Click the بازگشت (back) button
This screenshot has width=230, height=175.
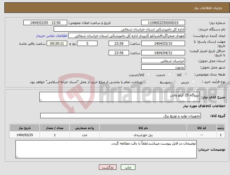[x=108, y=167]
